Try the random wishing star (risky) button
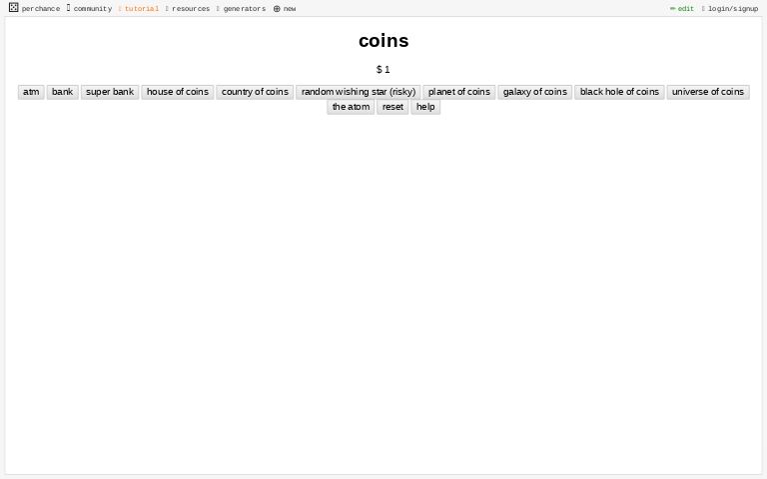The width and height of the screenshot is (767, 479). (359, 92)
